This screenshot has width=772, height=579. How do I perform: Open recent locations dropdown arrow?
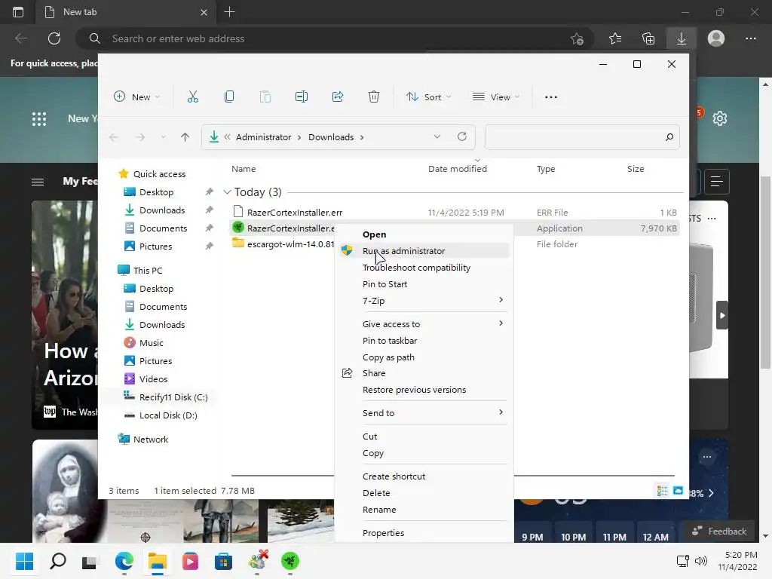click(163, 137)
